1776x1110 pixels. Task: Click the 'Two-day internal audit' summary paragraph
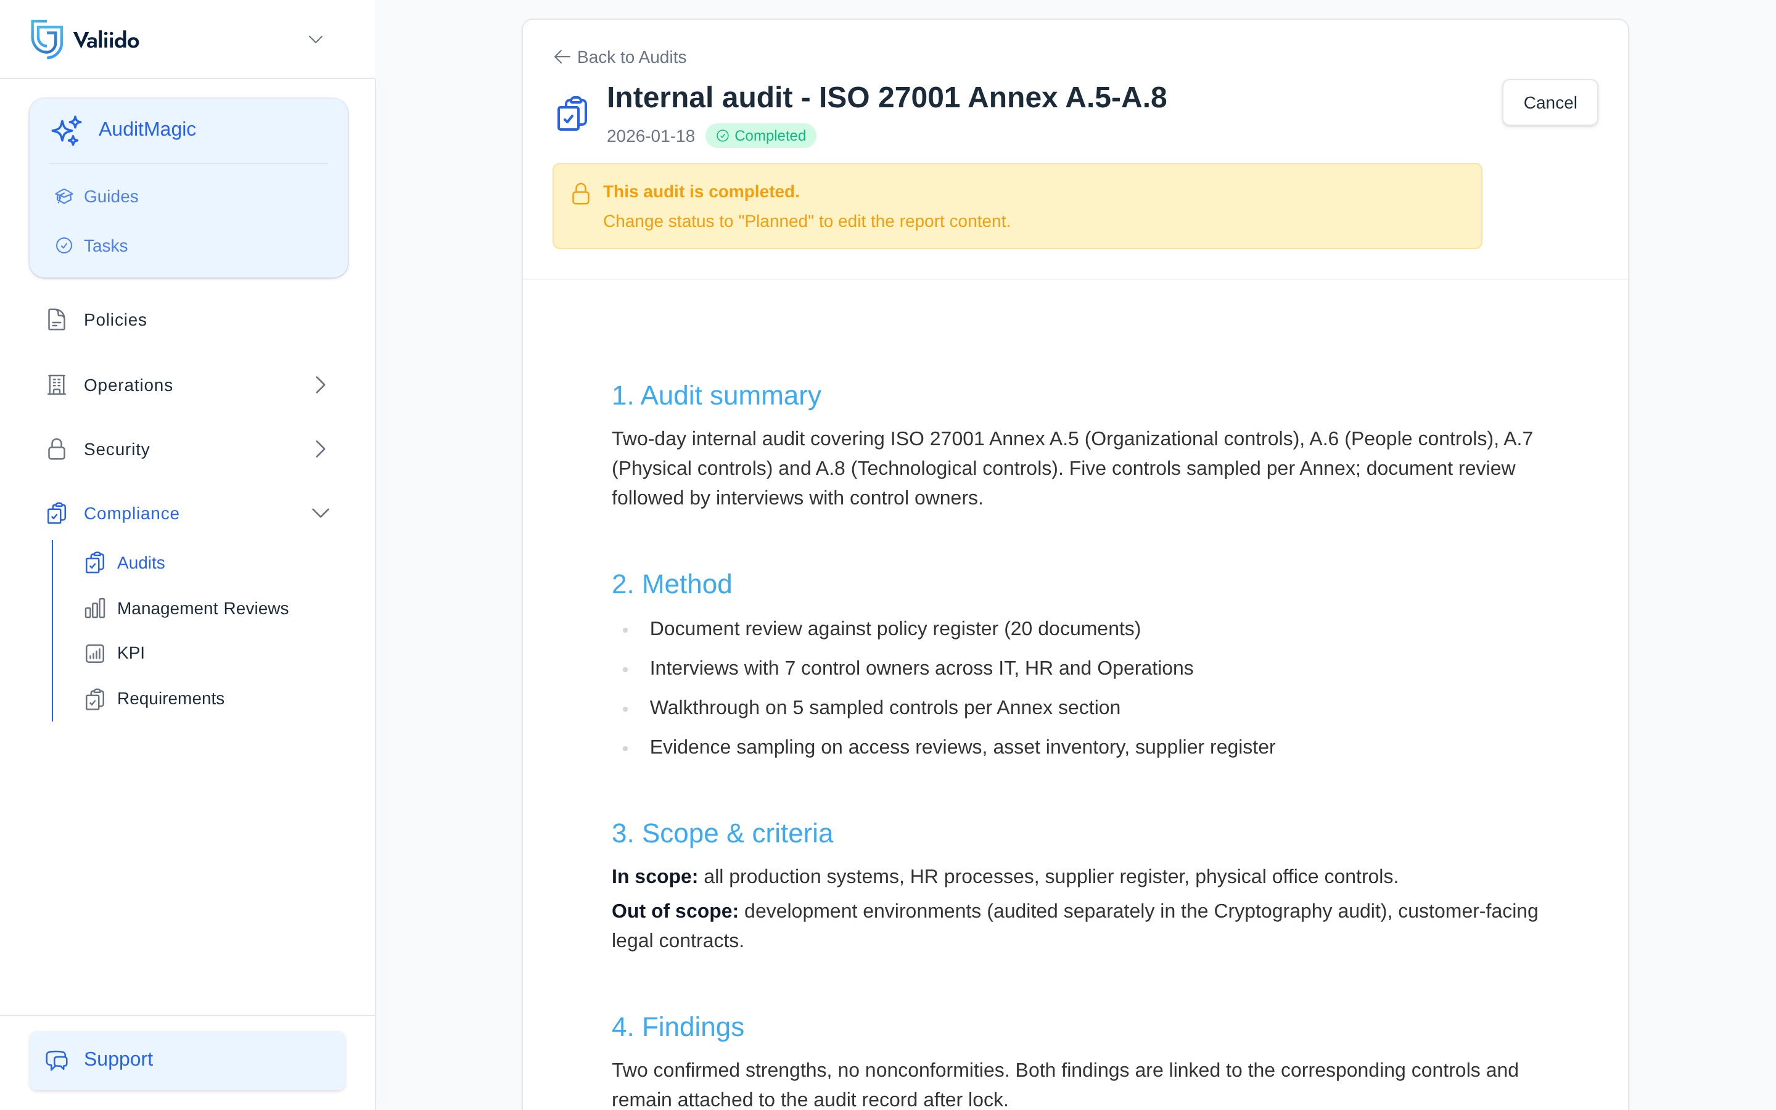(x=1072, y=469)
